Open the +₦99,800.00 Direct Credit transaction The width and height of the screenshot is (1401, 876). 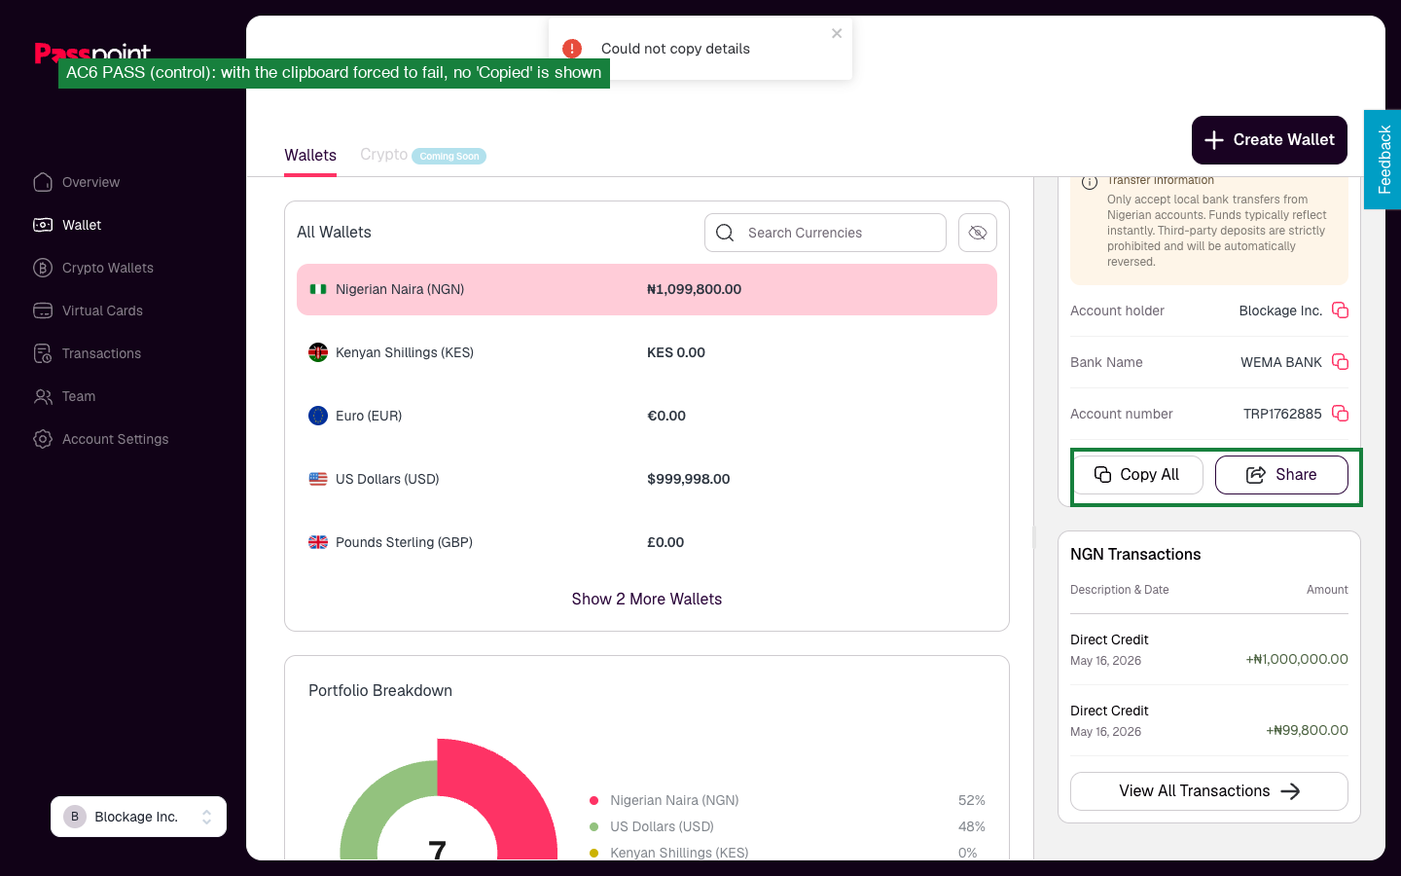pos(1209,720)
